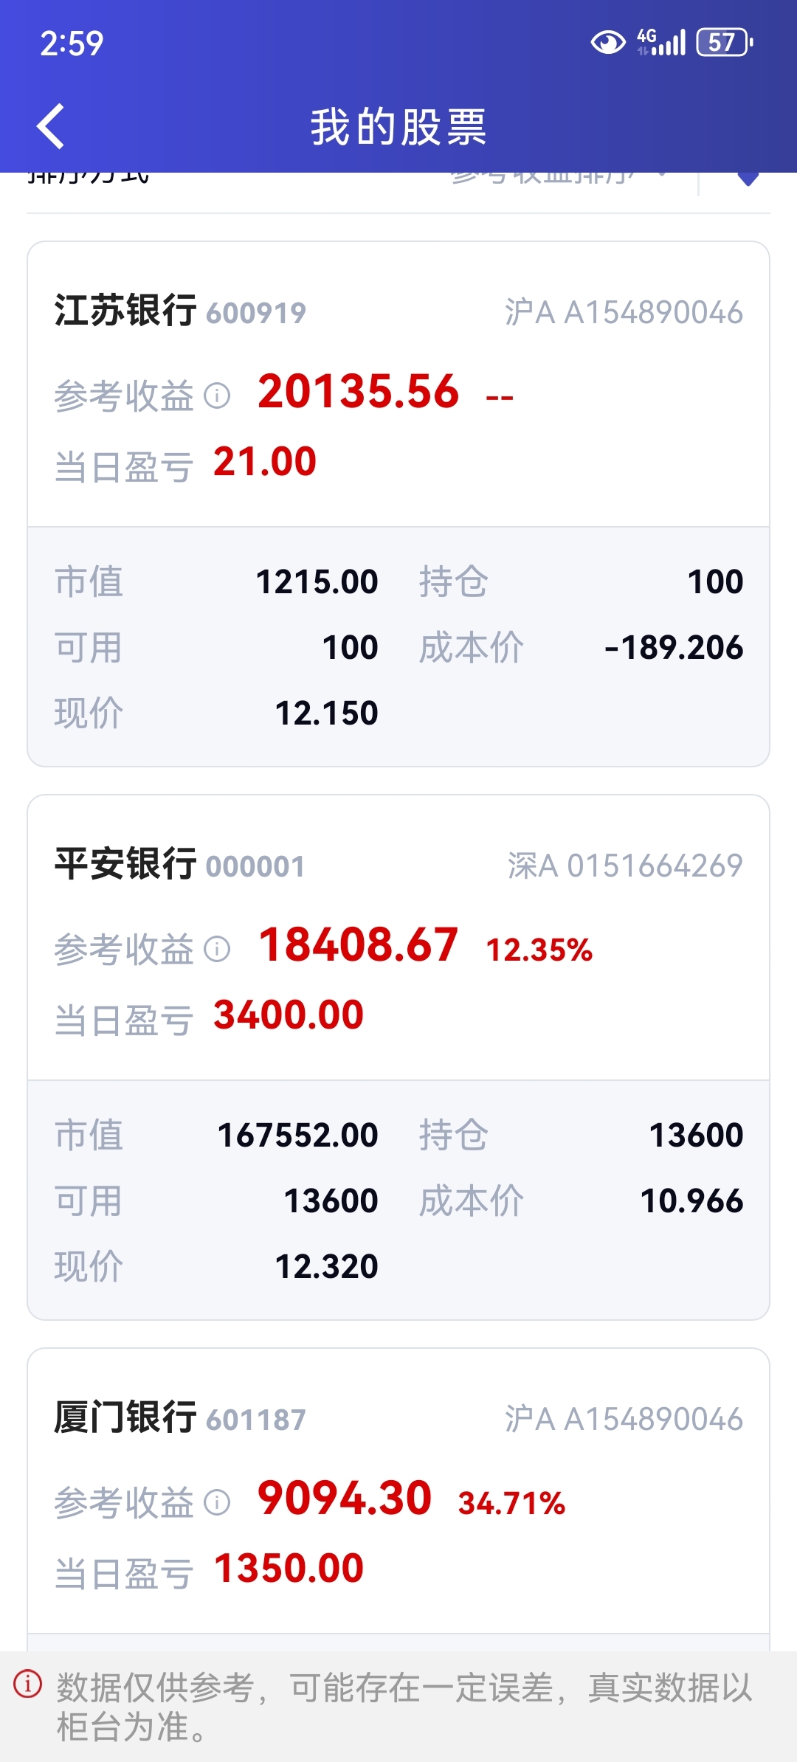Open info icon beside 厦门银行 参考收益
Viewport: 797px width, 1762px height.
pos(217,1502)
